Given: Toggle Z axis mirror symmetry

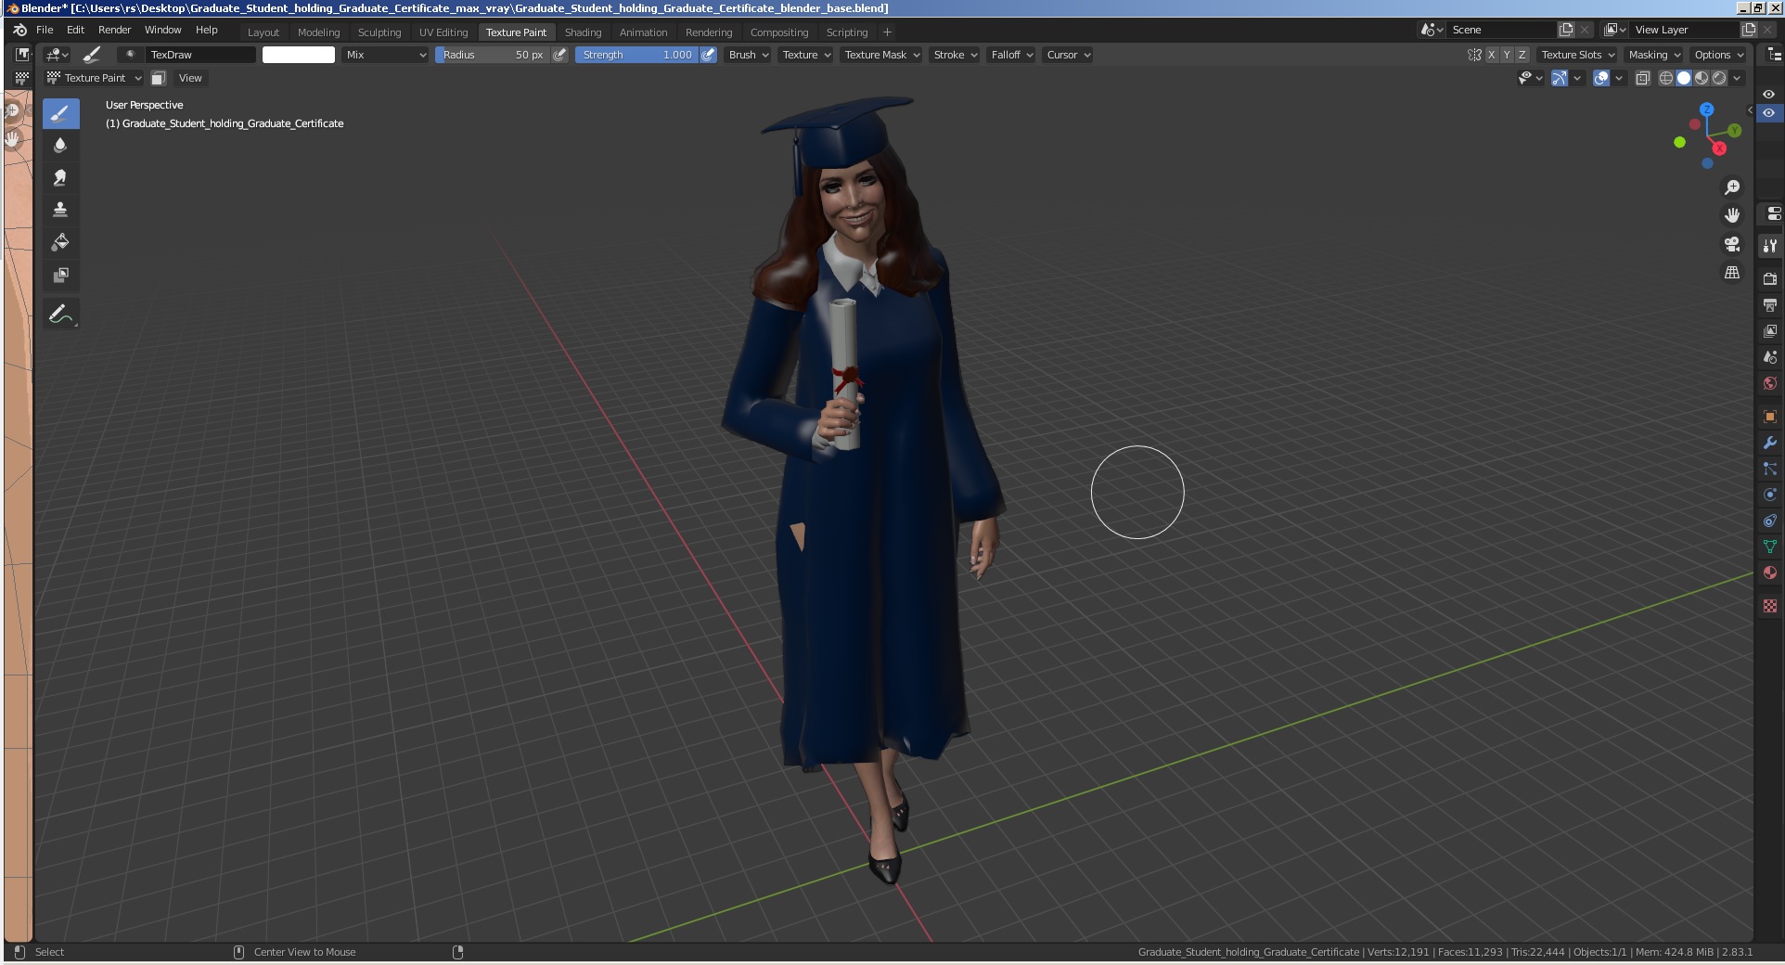Looking at the screenshot, I should [x=1522, y=55].
